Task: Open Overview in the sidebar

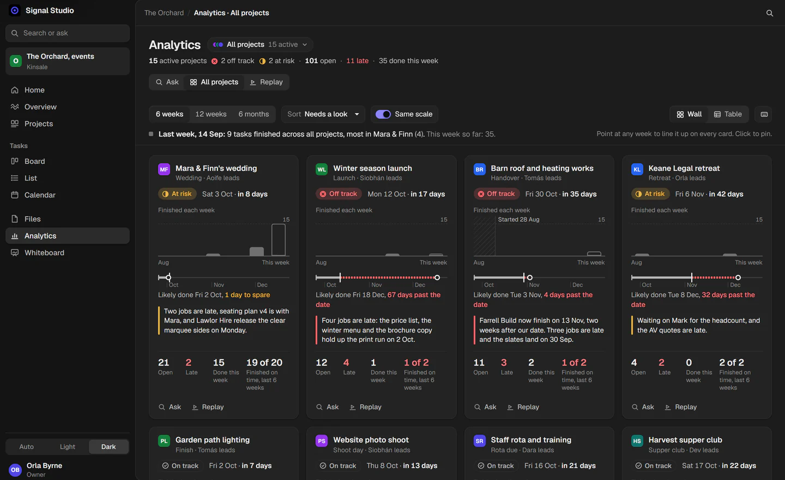Action: pos(68,107)
